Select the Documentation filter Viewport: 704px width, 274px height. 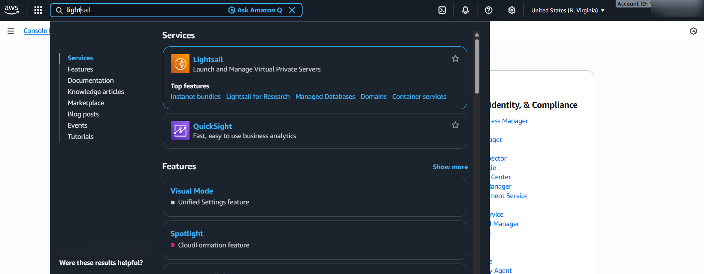coord(91,80)
